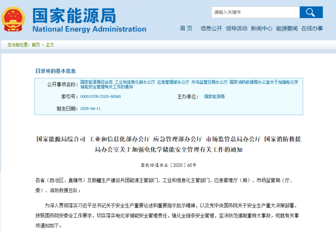Click the paragraph beginning 为深入贯彻落实

[167, 216]
